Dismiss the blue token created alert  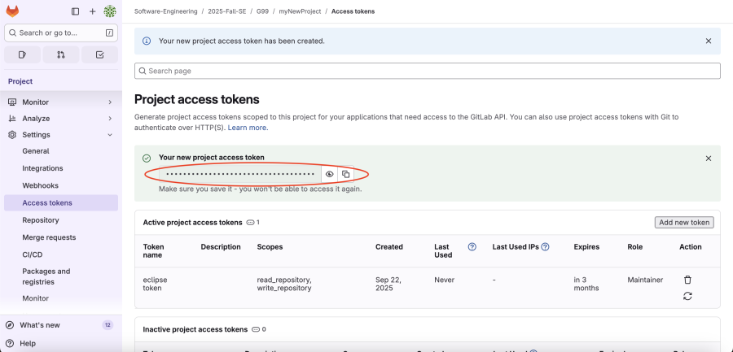coord(708,41)
